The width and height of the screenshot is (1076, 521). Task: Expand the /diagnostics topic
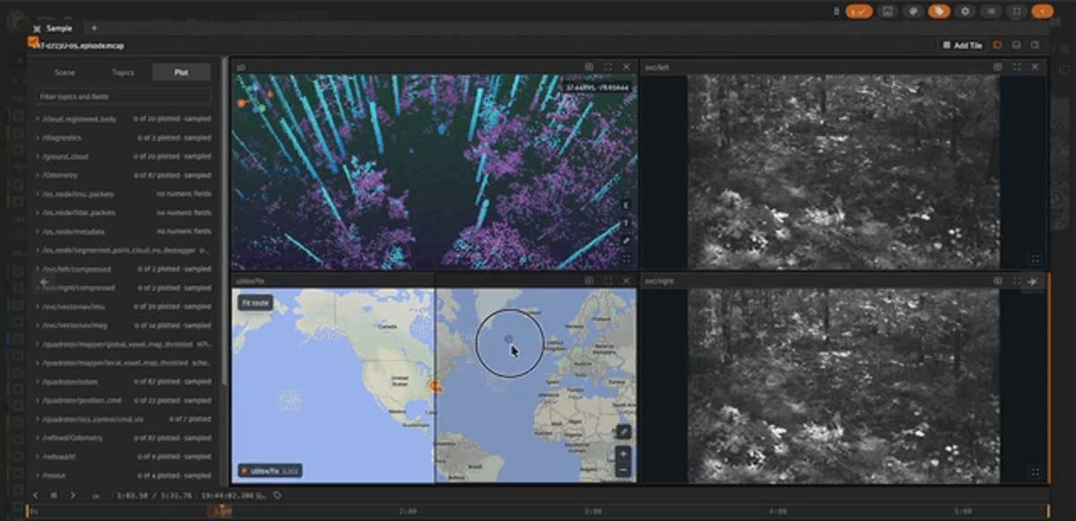pos(124,137)
